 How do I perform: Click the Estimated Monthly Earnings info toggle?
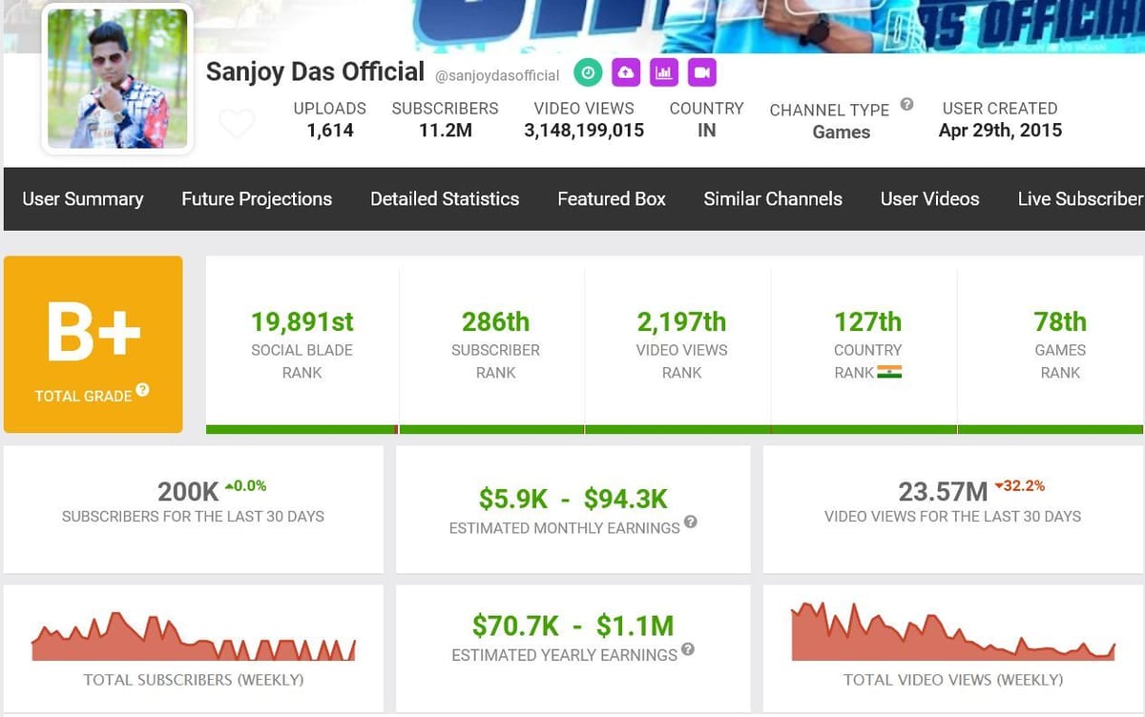point(692,522)
